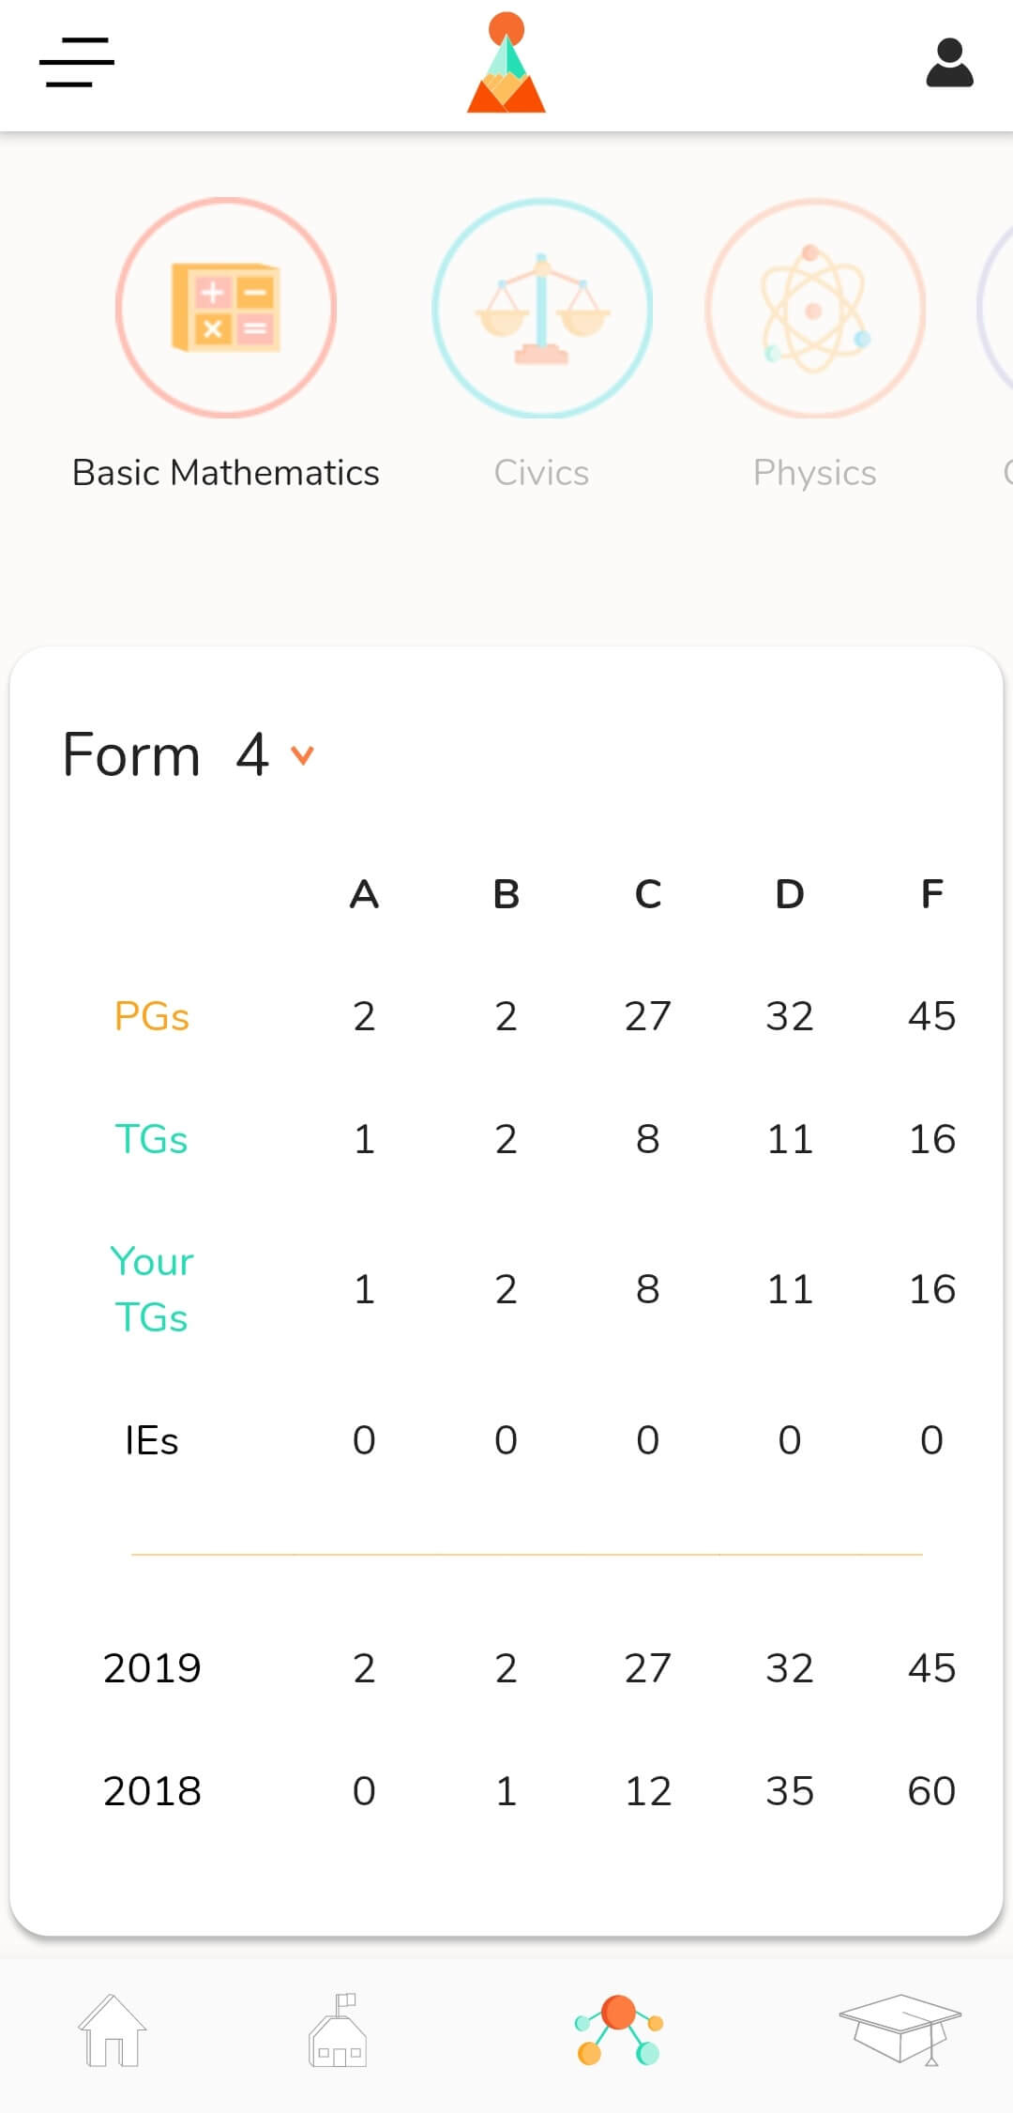Expand the Form 4 dropdown arrow

tap(302, 755)
